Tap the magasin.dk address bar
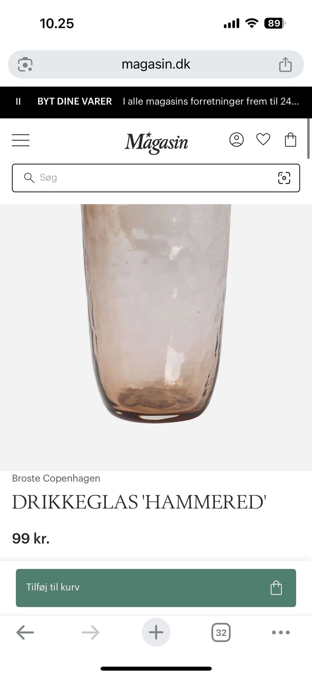The image size is (312, 677). click(x=156, y=64)
